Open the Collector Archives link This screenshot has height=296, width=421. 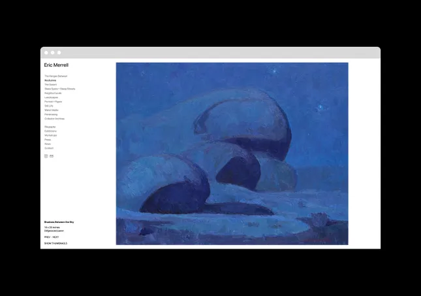[55, 118]
